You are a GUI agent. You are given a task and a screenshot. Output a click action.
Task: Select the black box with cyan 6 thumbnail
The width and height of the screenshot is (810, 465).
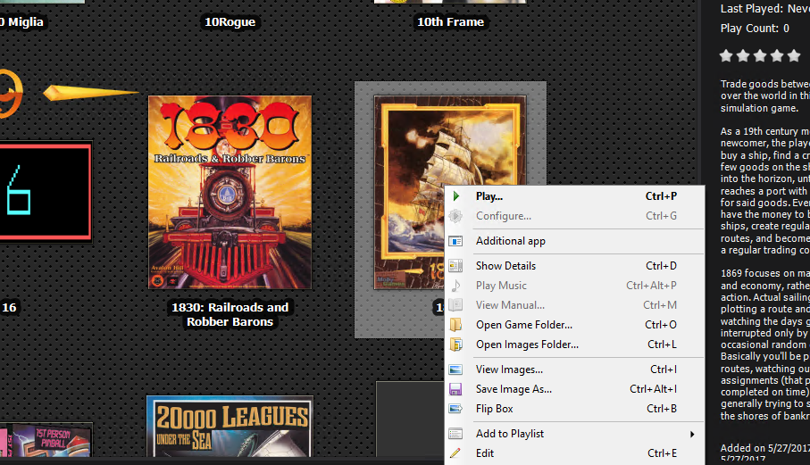point(46,193)
